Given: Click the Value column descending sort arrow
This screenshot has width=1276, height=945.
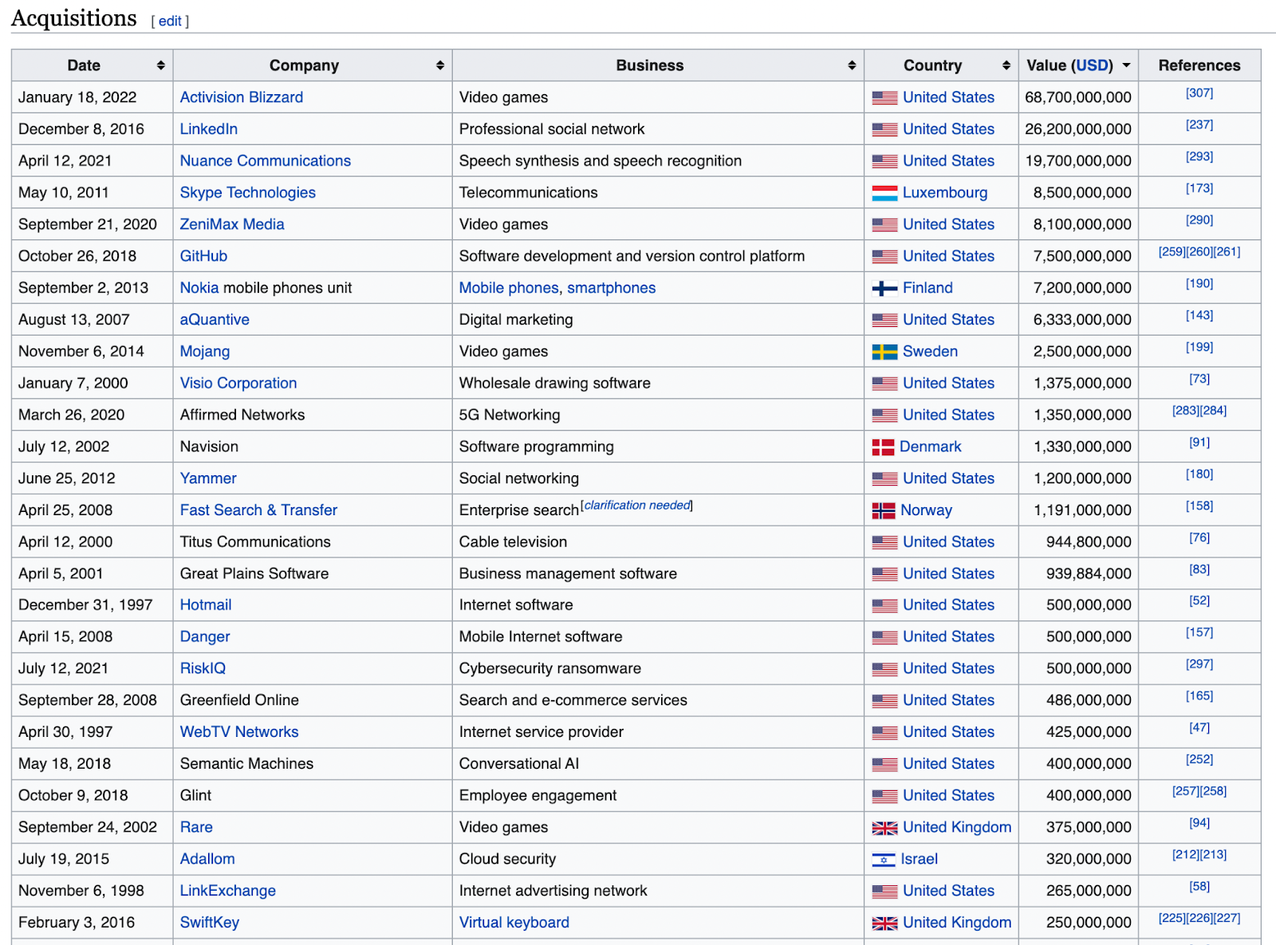Looking at the screenshot, I should coord(1126,65).
